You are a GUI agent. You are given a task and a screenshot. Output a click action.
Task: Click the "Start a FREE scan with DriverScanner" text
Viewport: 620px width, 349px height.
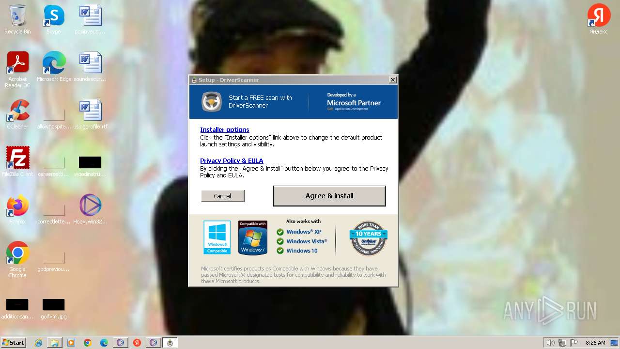tap(260, 101)
